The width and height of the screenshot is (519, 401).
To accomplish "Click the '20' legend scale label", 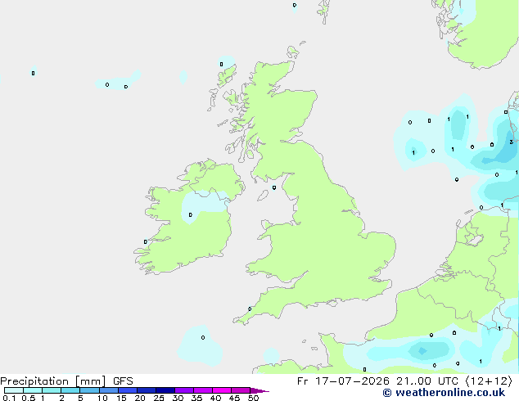I will pyautogui.click(x=140, y=398).
